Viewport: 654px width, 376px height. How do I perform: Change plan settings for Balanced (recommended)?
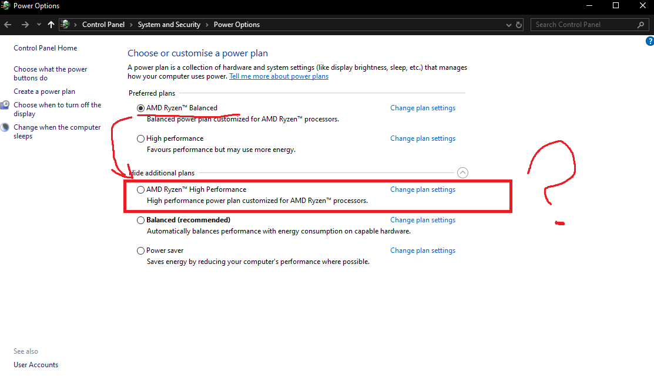pyautogui.click(x=422, y=220)
